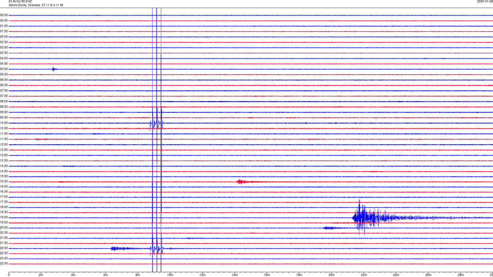Click the 14m axis tick label
The height and width of the screenshot is (277, 493).
click(x=235, y=275)
